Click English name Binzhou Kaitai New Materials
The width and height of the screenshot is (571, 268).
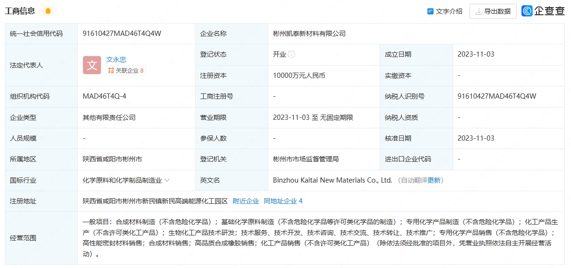(332, 180)
